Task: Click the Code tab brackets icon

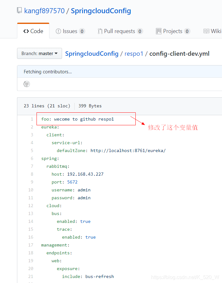Action: click(x=26, y=31)
